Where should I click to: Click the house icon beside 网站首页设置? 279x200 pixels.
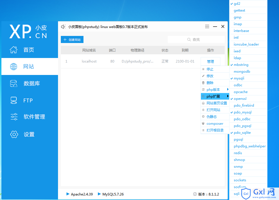click(x=203, y=103)
